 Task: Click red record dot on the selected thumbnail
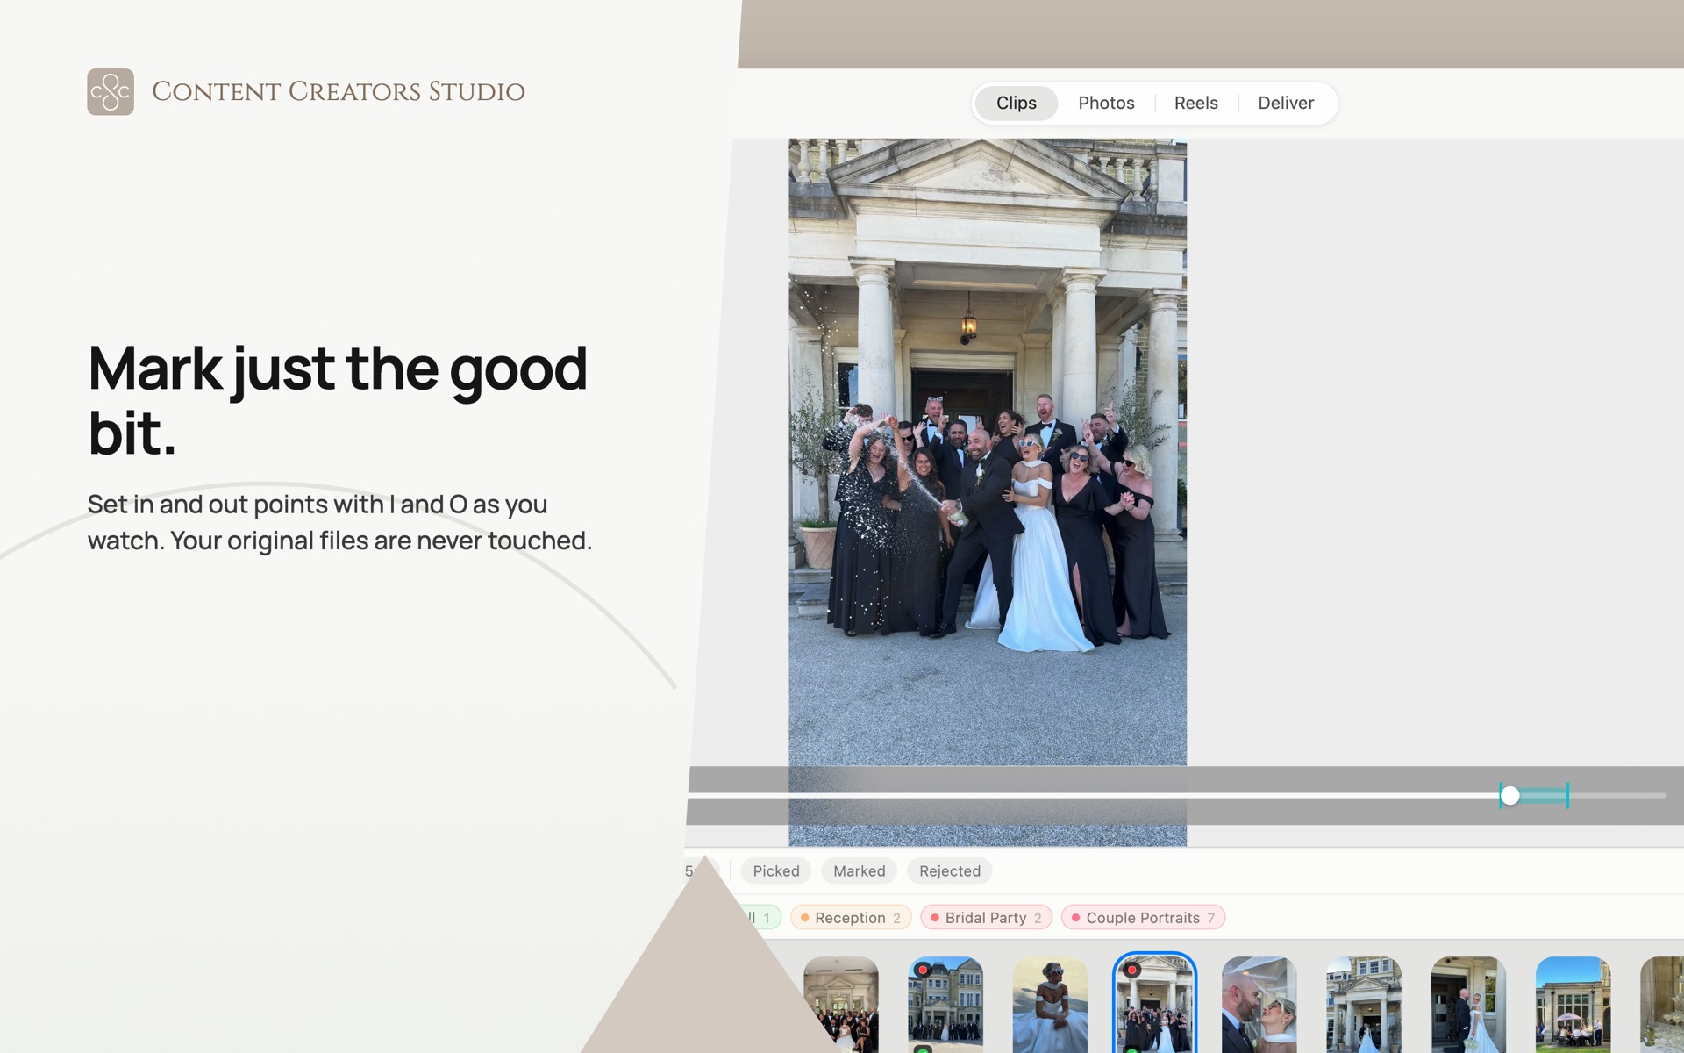tap(1132, 971)
